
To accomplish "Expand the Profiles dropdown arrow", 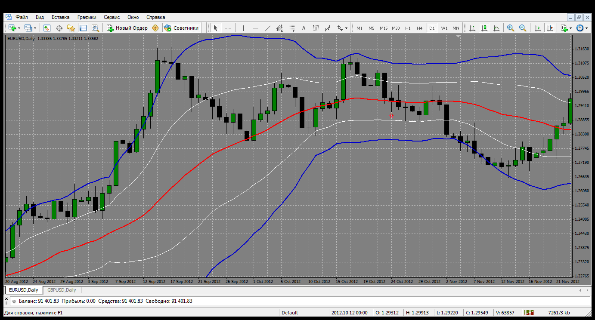I will pos(35,28).
